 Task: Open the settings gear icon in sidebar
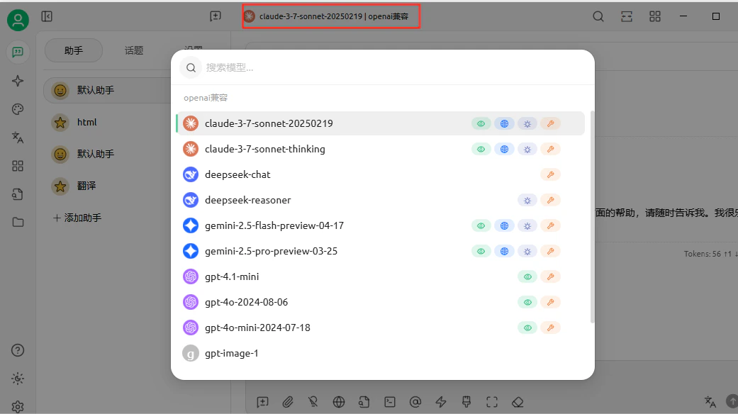click(18, 406)
